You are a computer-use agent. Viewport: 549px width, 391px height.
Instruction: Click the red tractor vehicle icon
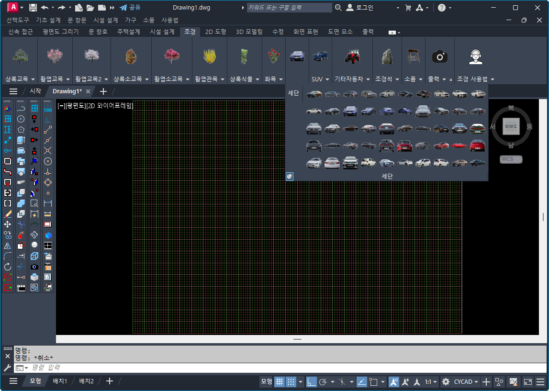point(352,56)
